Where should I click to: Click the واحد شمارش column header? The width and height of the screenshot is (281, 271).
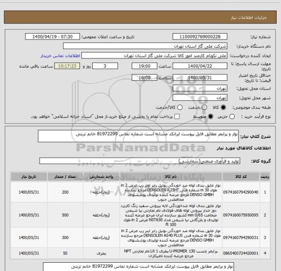tap(101, 177)
